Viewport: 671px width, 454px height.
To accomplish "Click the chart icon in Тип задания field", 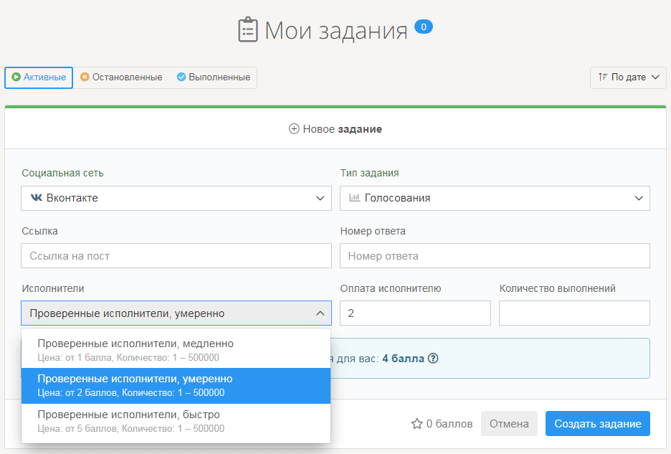I will pyautogui.click(x=354, y=198).
